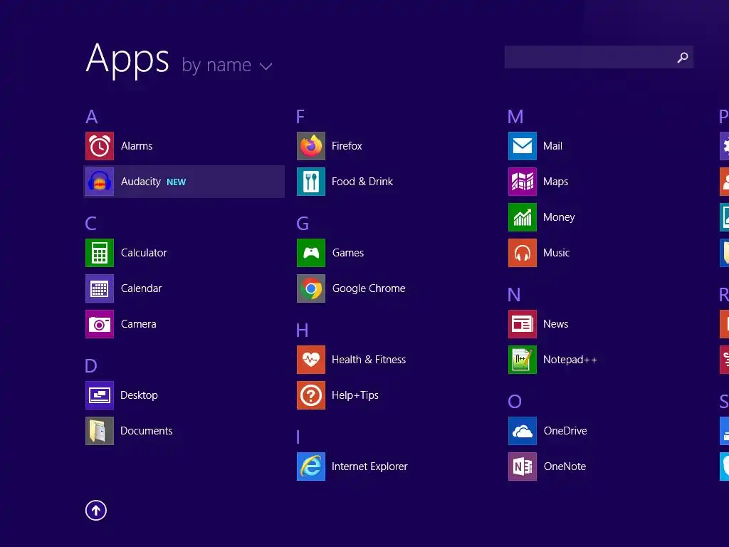Select the letter C group header
729x547 pixels.
click(x=90, y=224)
